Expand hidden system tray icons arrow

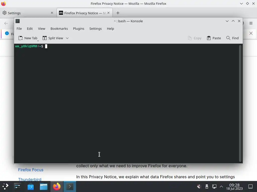point(221,186)
